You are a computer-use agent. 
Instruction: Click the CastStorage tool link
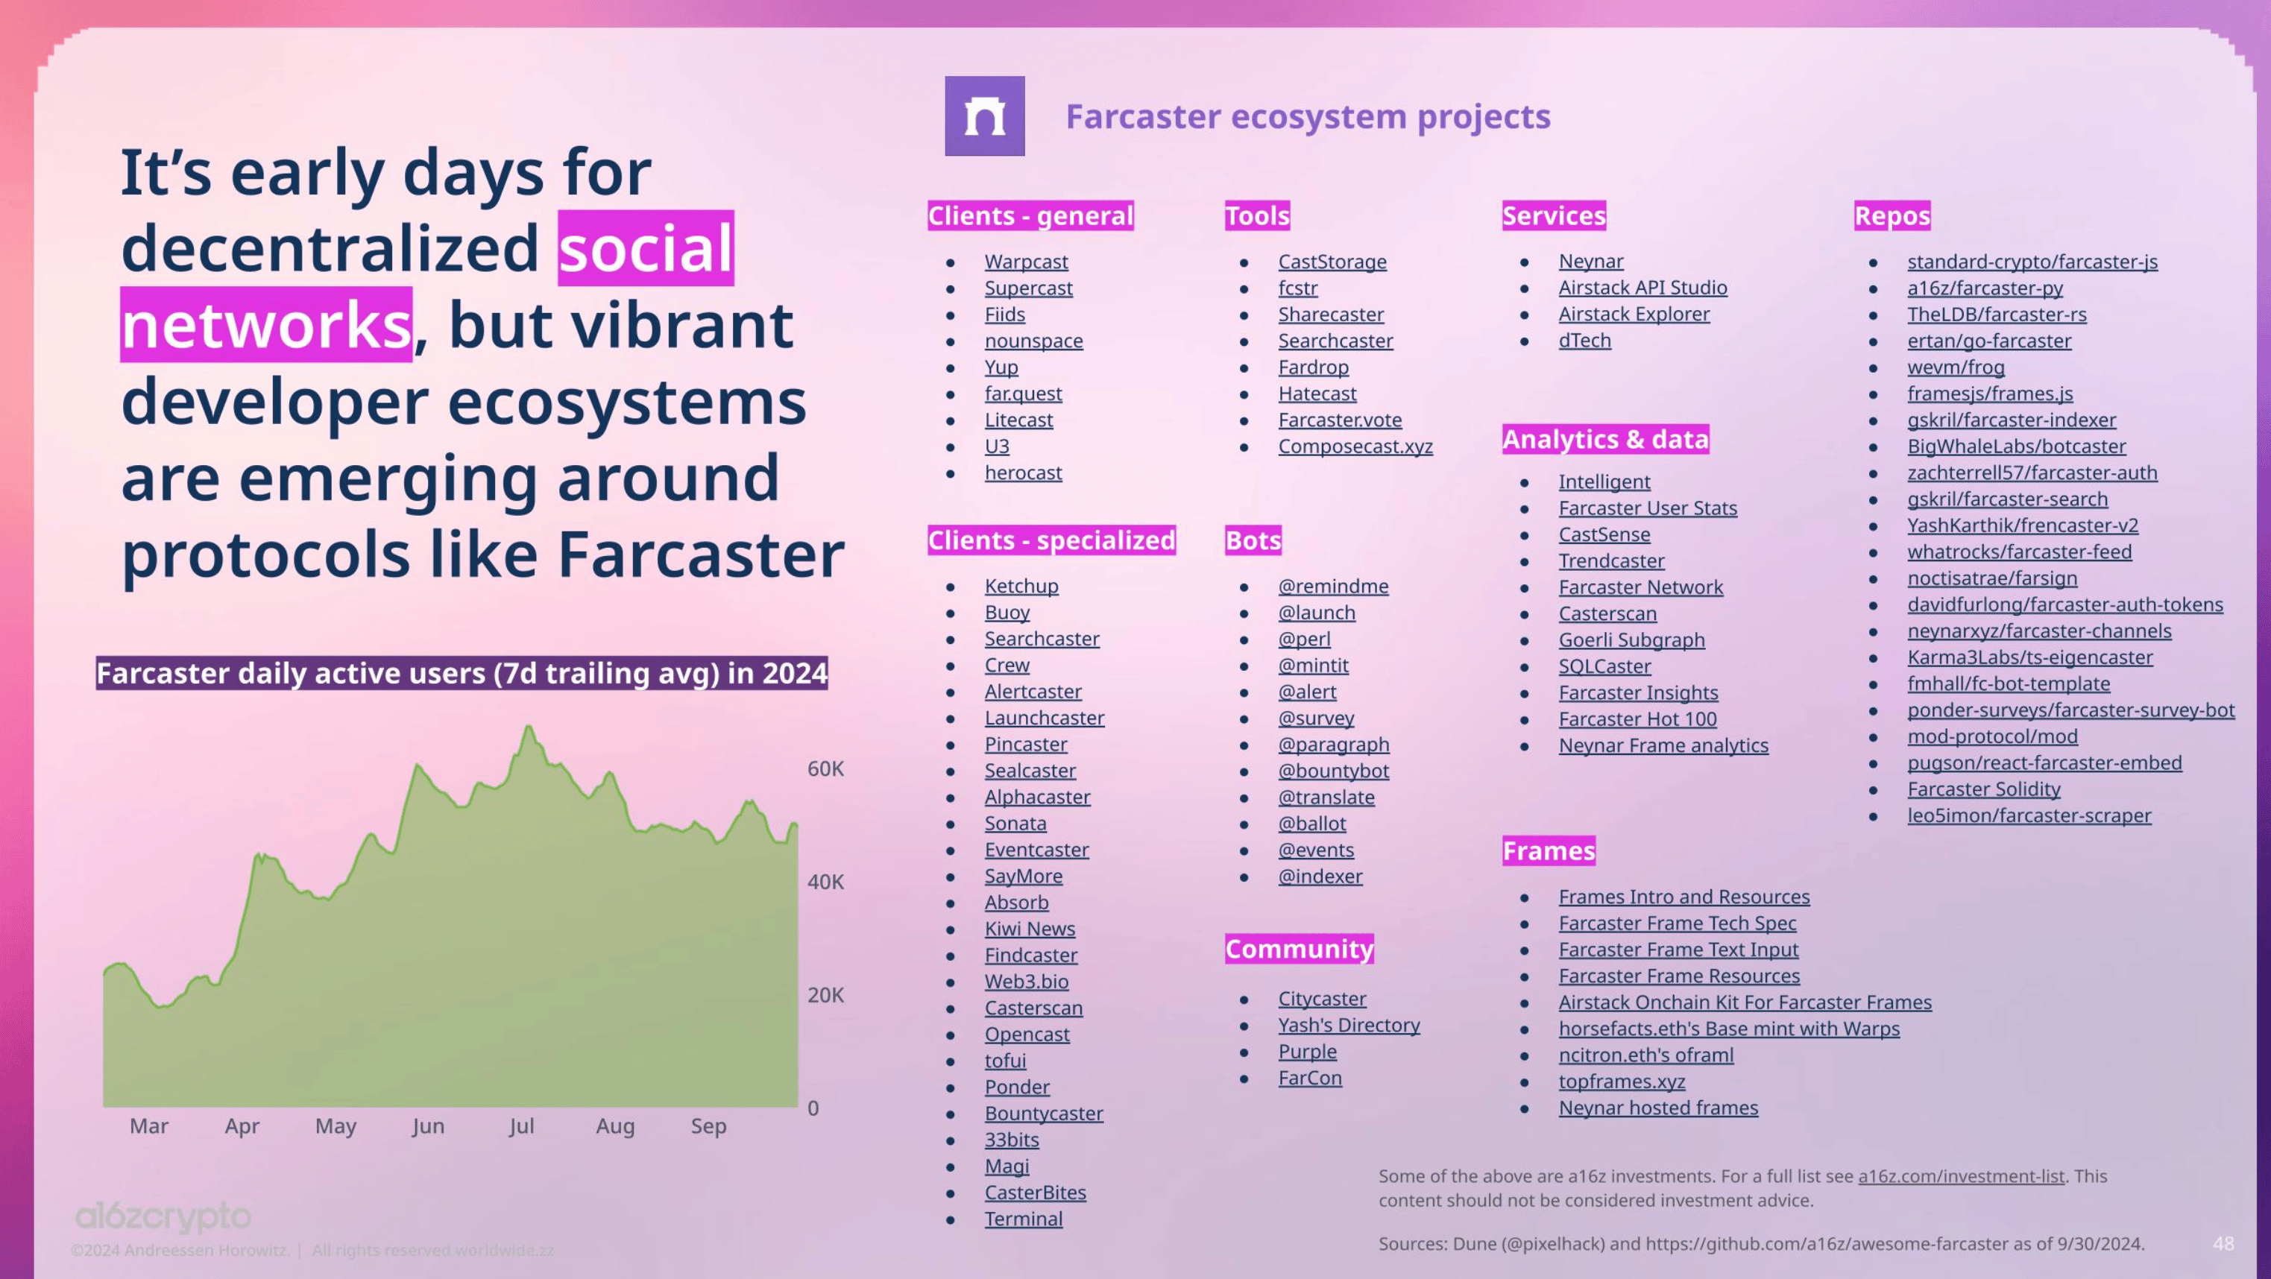tap(1332, 262)
